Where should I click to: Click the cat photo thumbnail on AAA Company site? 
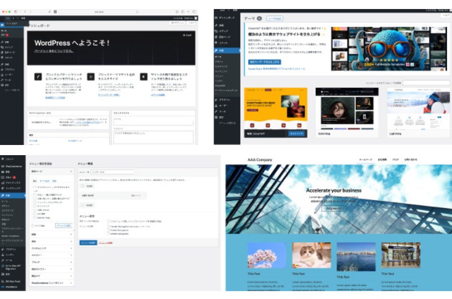coord(311,255)
